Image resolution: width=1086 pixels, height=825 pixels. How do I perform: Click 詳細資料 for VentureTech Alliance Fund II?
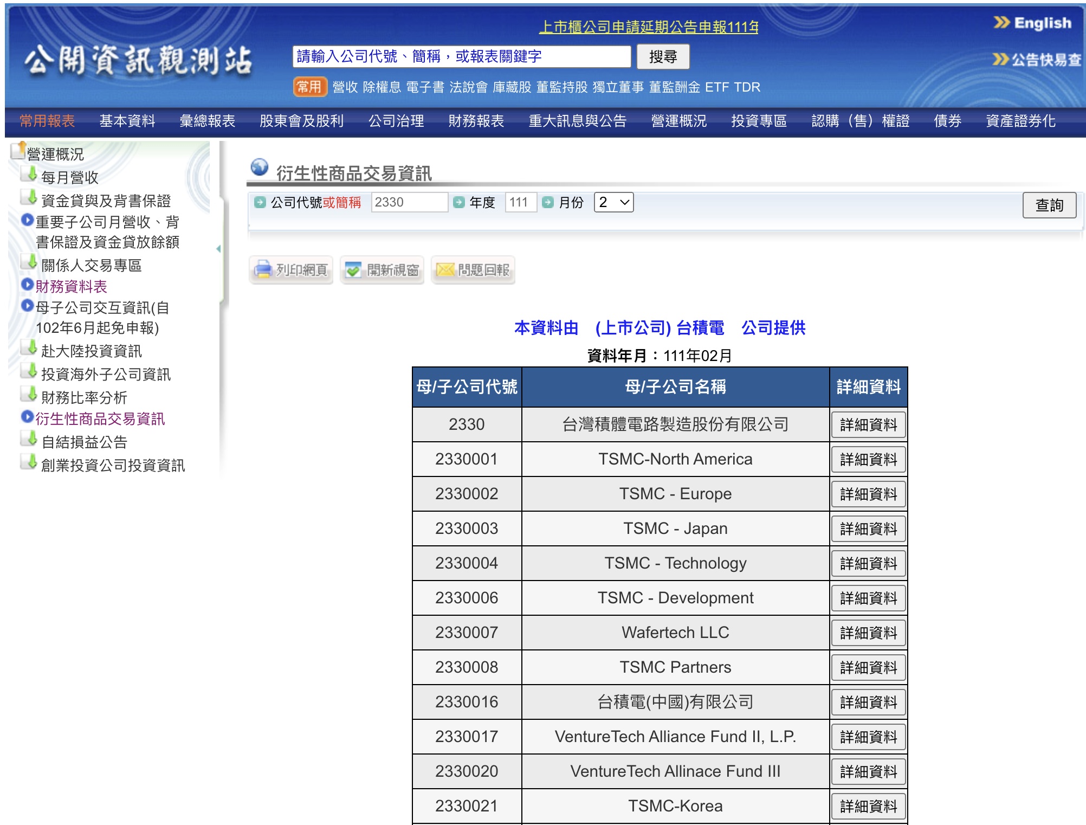click(x=869, y=737)
